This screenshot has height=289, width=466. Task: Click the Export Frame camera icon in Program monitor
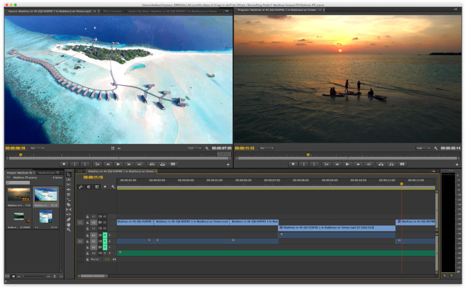402,164
